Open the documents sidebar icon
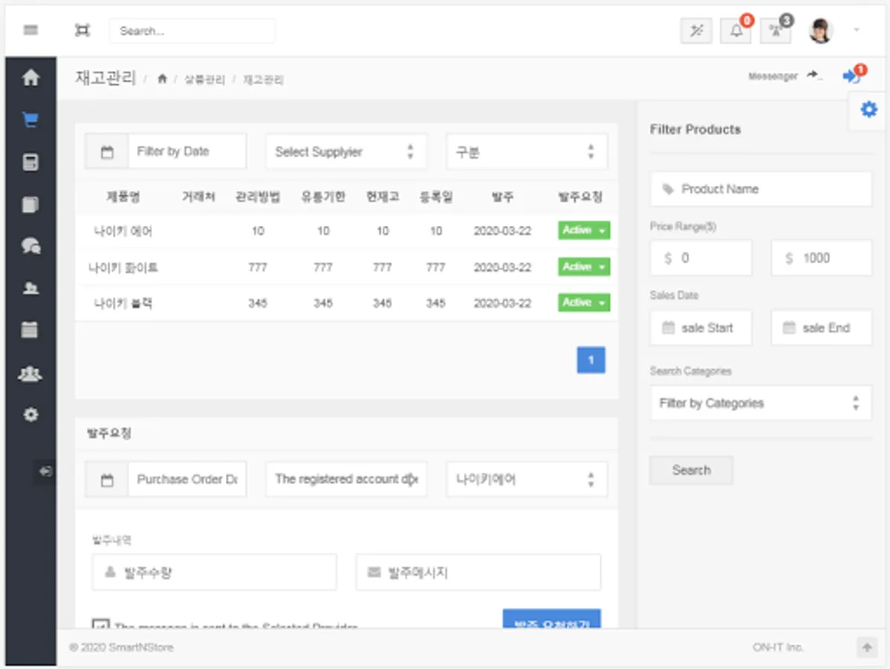This screenshot has width=890, height=669. pos(30,204)
